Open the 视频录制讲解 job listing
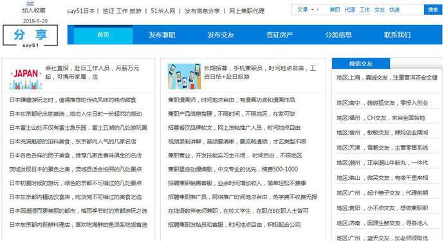Viewport: 444px width, 241px height. (x=237, y=141)
